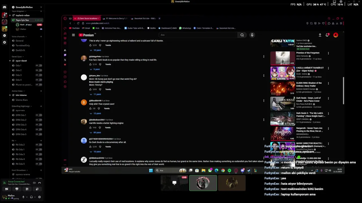Switch to IT: Welcome to Derry tab
Image resolution: width=362 pixels, height=203 pixels.
tap(115, 18)
